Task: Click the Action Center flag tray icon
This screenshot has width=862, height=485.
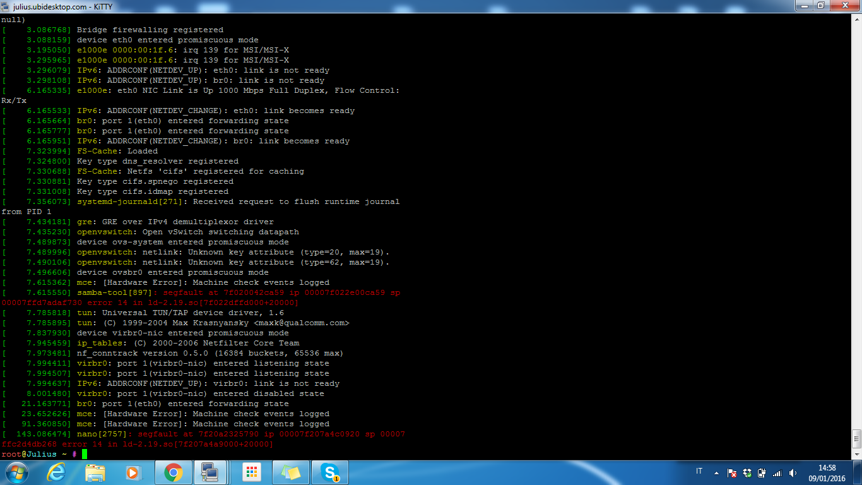Action: pos(732,472)
